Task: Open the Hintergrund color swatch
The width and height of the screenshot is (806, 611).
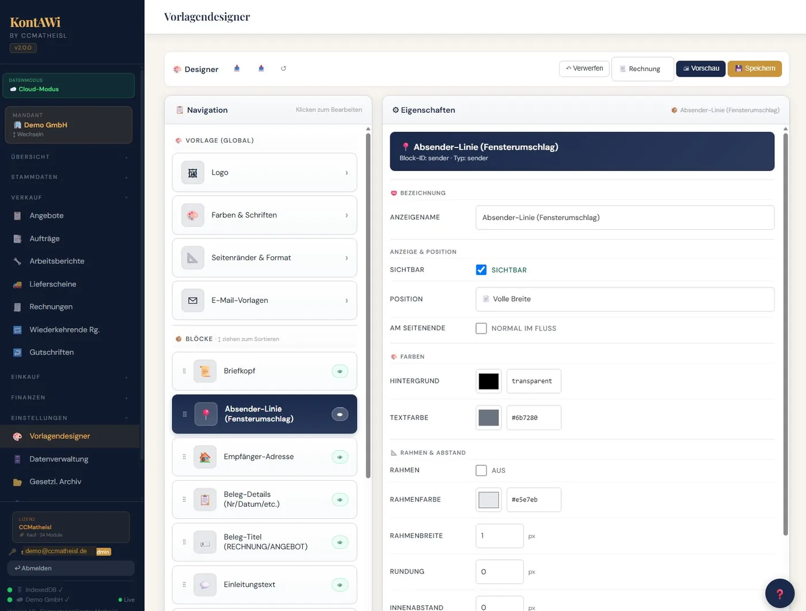Action: [x=489, y=381]
